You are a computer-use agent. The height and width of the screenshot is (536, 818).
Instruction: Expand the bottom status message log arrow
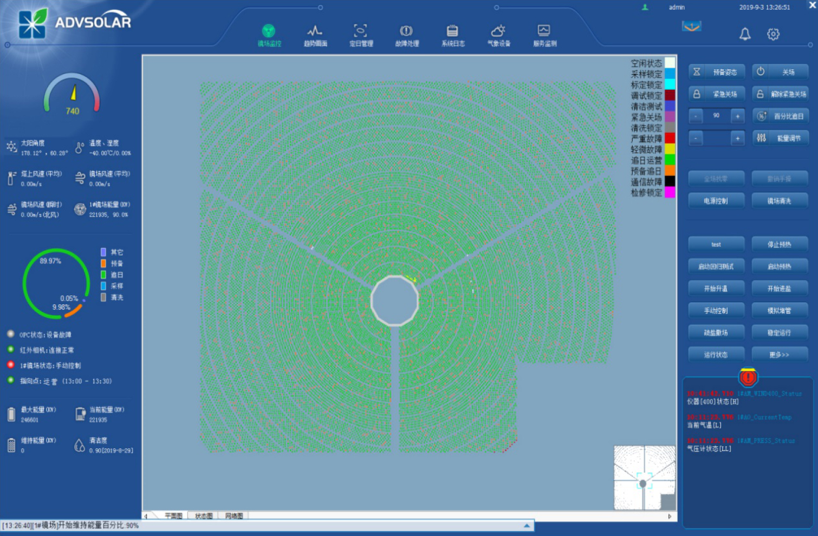point(527,525)
